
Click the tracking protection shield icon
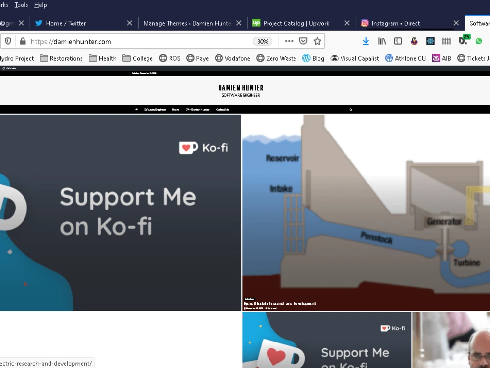(8, 41)
